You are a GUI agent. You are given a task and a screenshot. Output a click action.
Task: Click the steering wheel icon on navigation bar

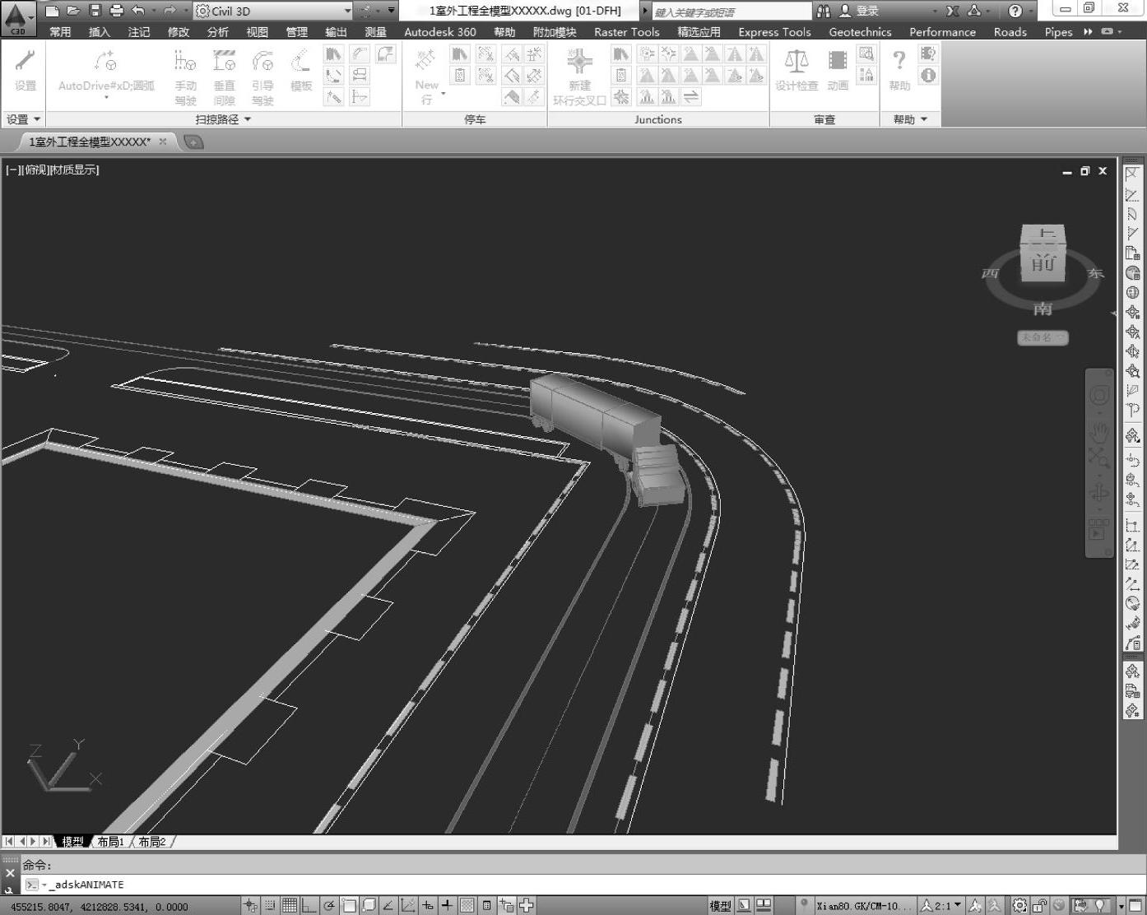[x=1099, y=396]
